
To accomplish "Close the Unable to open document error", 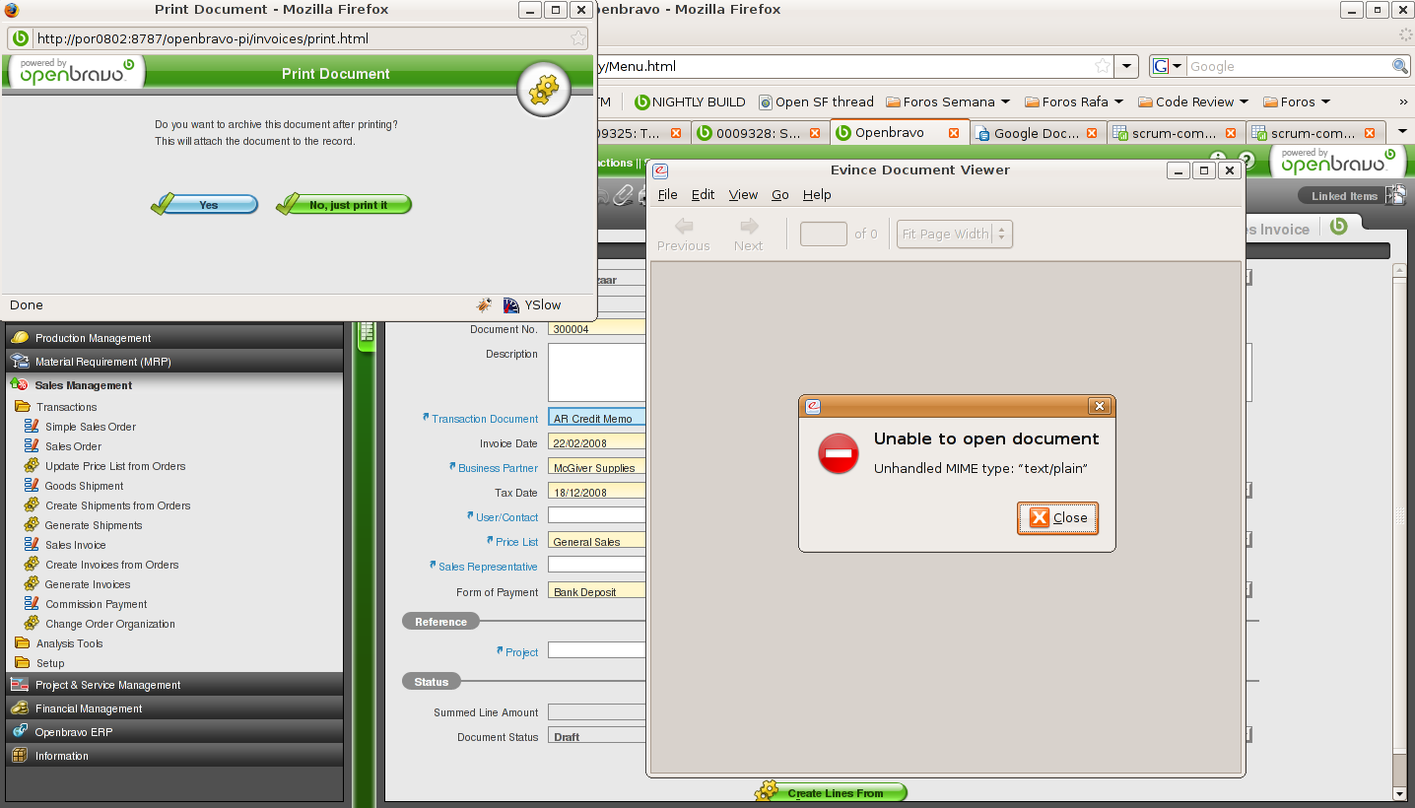I will coord(1057,517).
